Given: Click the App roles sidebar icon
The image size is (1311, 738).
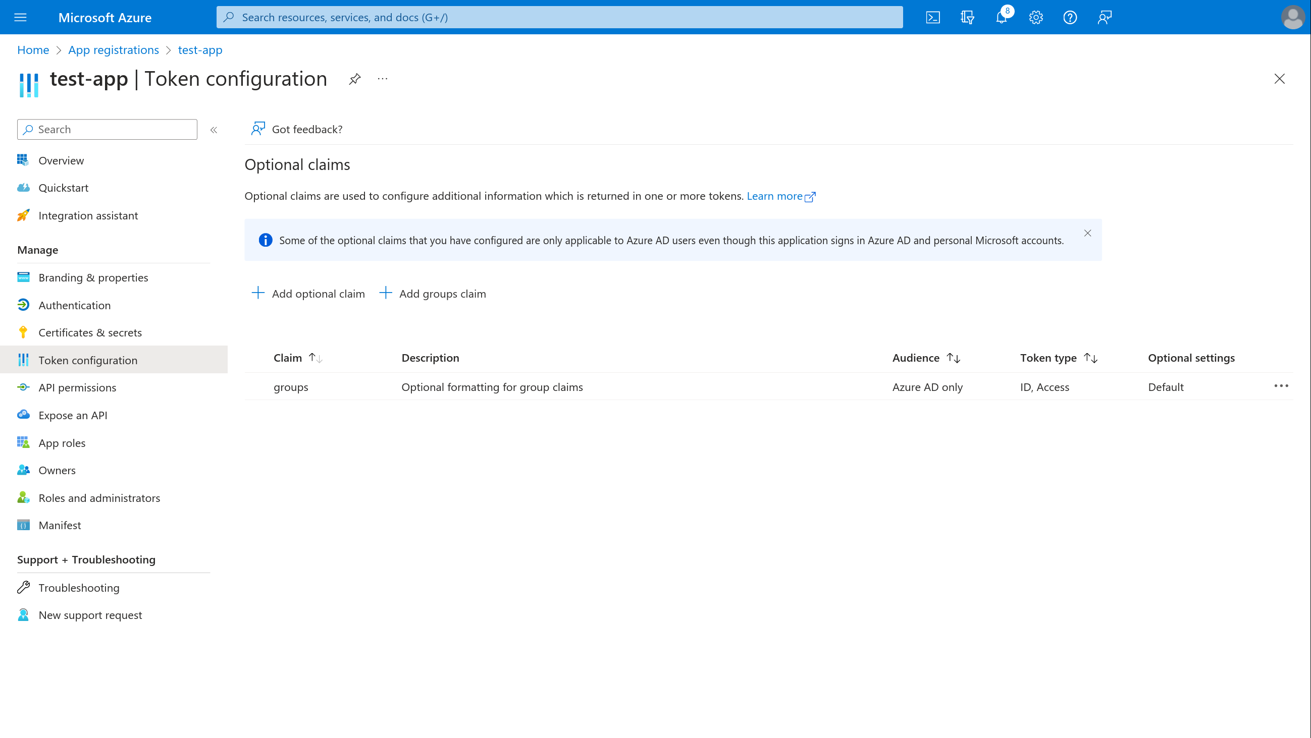Looking at the screenshot, I should tap(23, 442).
